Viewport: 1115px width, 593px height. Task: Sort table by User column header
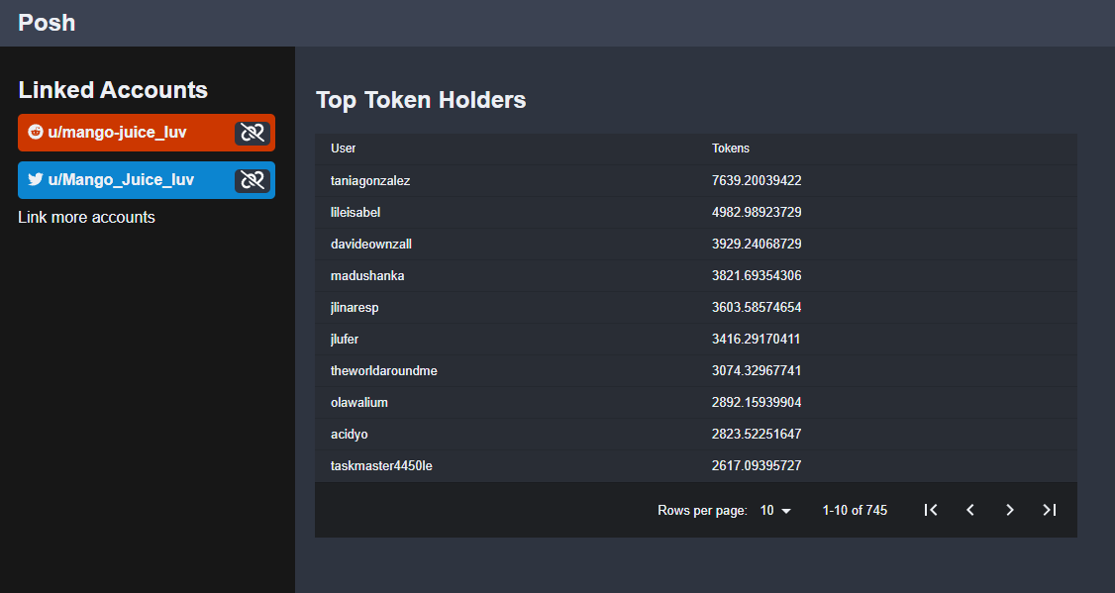344,148
